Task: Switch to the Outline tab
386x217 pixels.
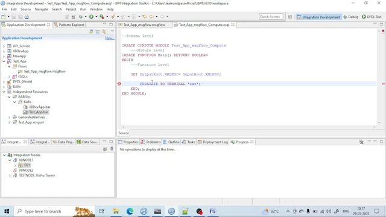Action: coord(171,142)
